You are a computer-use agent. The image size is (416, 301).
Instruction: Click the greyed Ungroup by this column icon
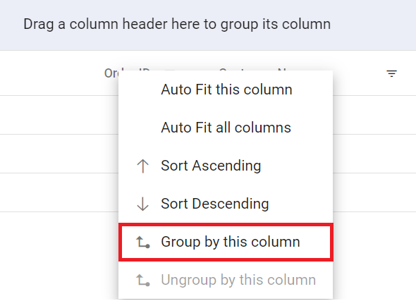[143, 280]
